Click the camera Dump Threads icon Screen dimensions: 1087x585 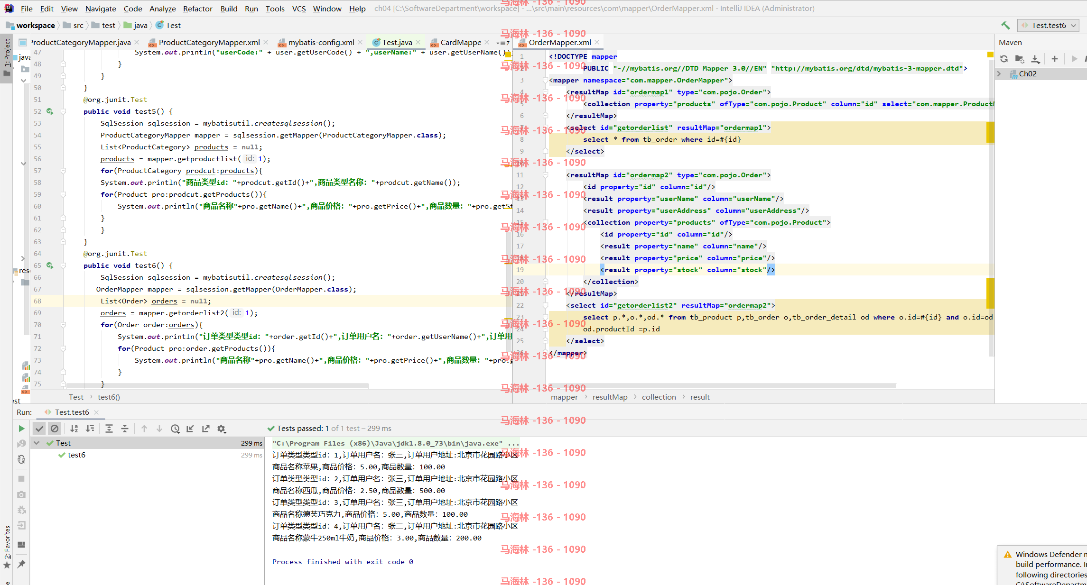21,494
